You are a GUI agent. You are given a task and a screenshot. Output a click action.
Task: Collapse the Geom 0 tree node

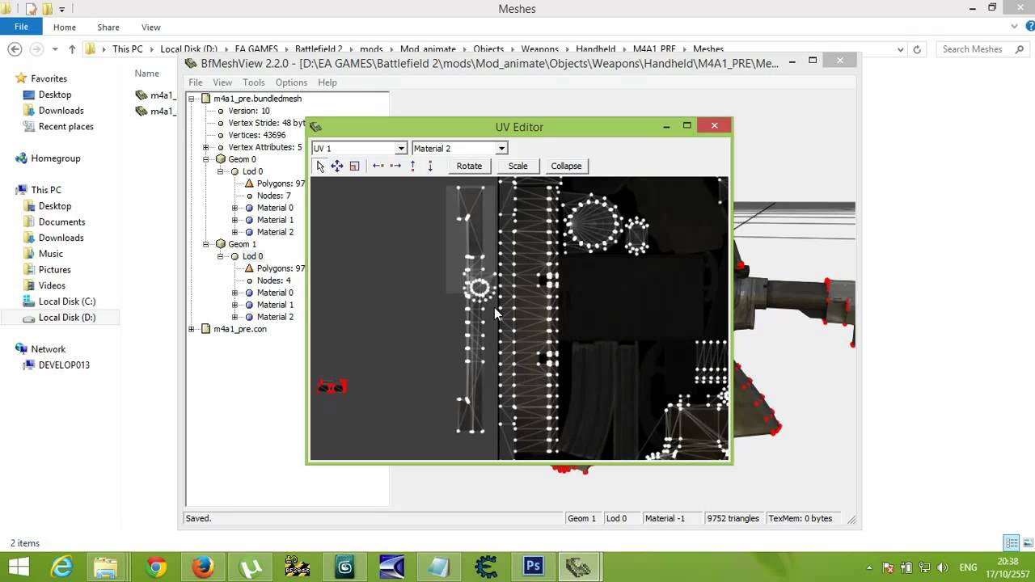click(x=206, y=159)
